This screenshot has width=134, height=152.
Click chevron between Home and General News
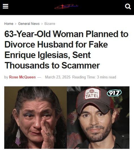[x=16, y=24]
